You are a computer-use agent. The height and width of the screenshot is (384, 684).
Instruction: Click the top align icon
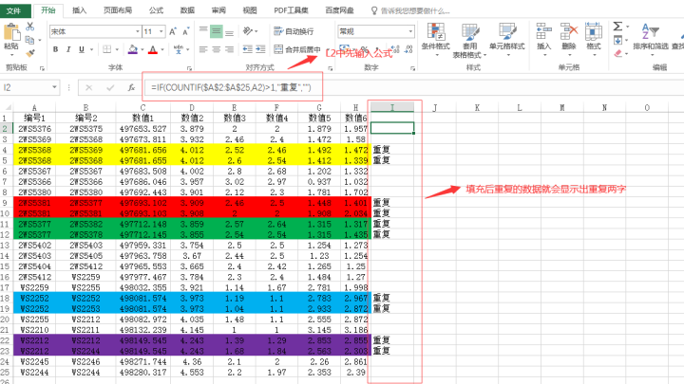click(203, 31)
